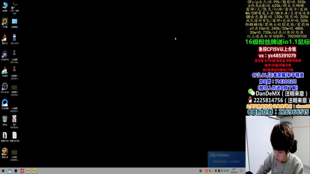The image size is (310, 174).
Task: Select the 微信图片_2022032 image file
Action: (x=14, y=90)
